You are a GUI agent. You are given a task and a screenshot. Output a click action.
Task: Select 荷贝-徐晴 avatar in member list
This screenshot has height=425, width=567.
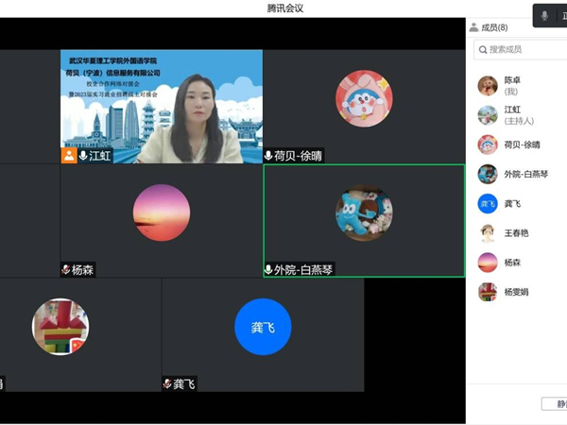[x=488, y=144]
